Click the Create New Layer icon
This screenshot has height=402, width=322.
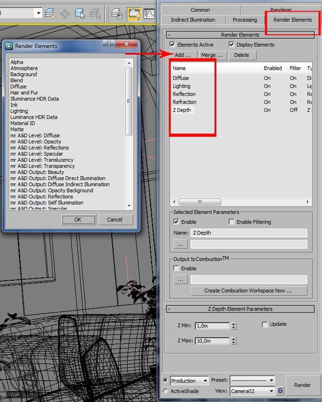(x=50, y=13)
